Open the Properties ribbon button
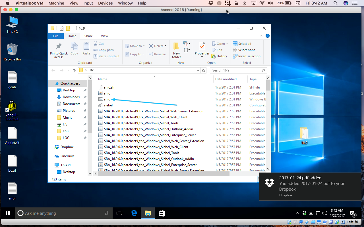 [x=202, y=50]
